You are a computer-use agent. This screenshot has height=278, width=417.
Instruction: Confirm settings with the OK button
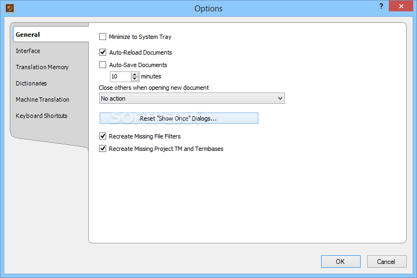click(340, 262)
